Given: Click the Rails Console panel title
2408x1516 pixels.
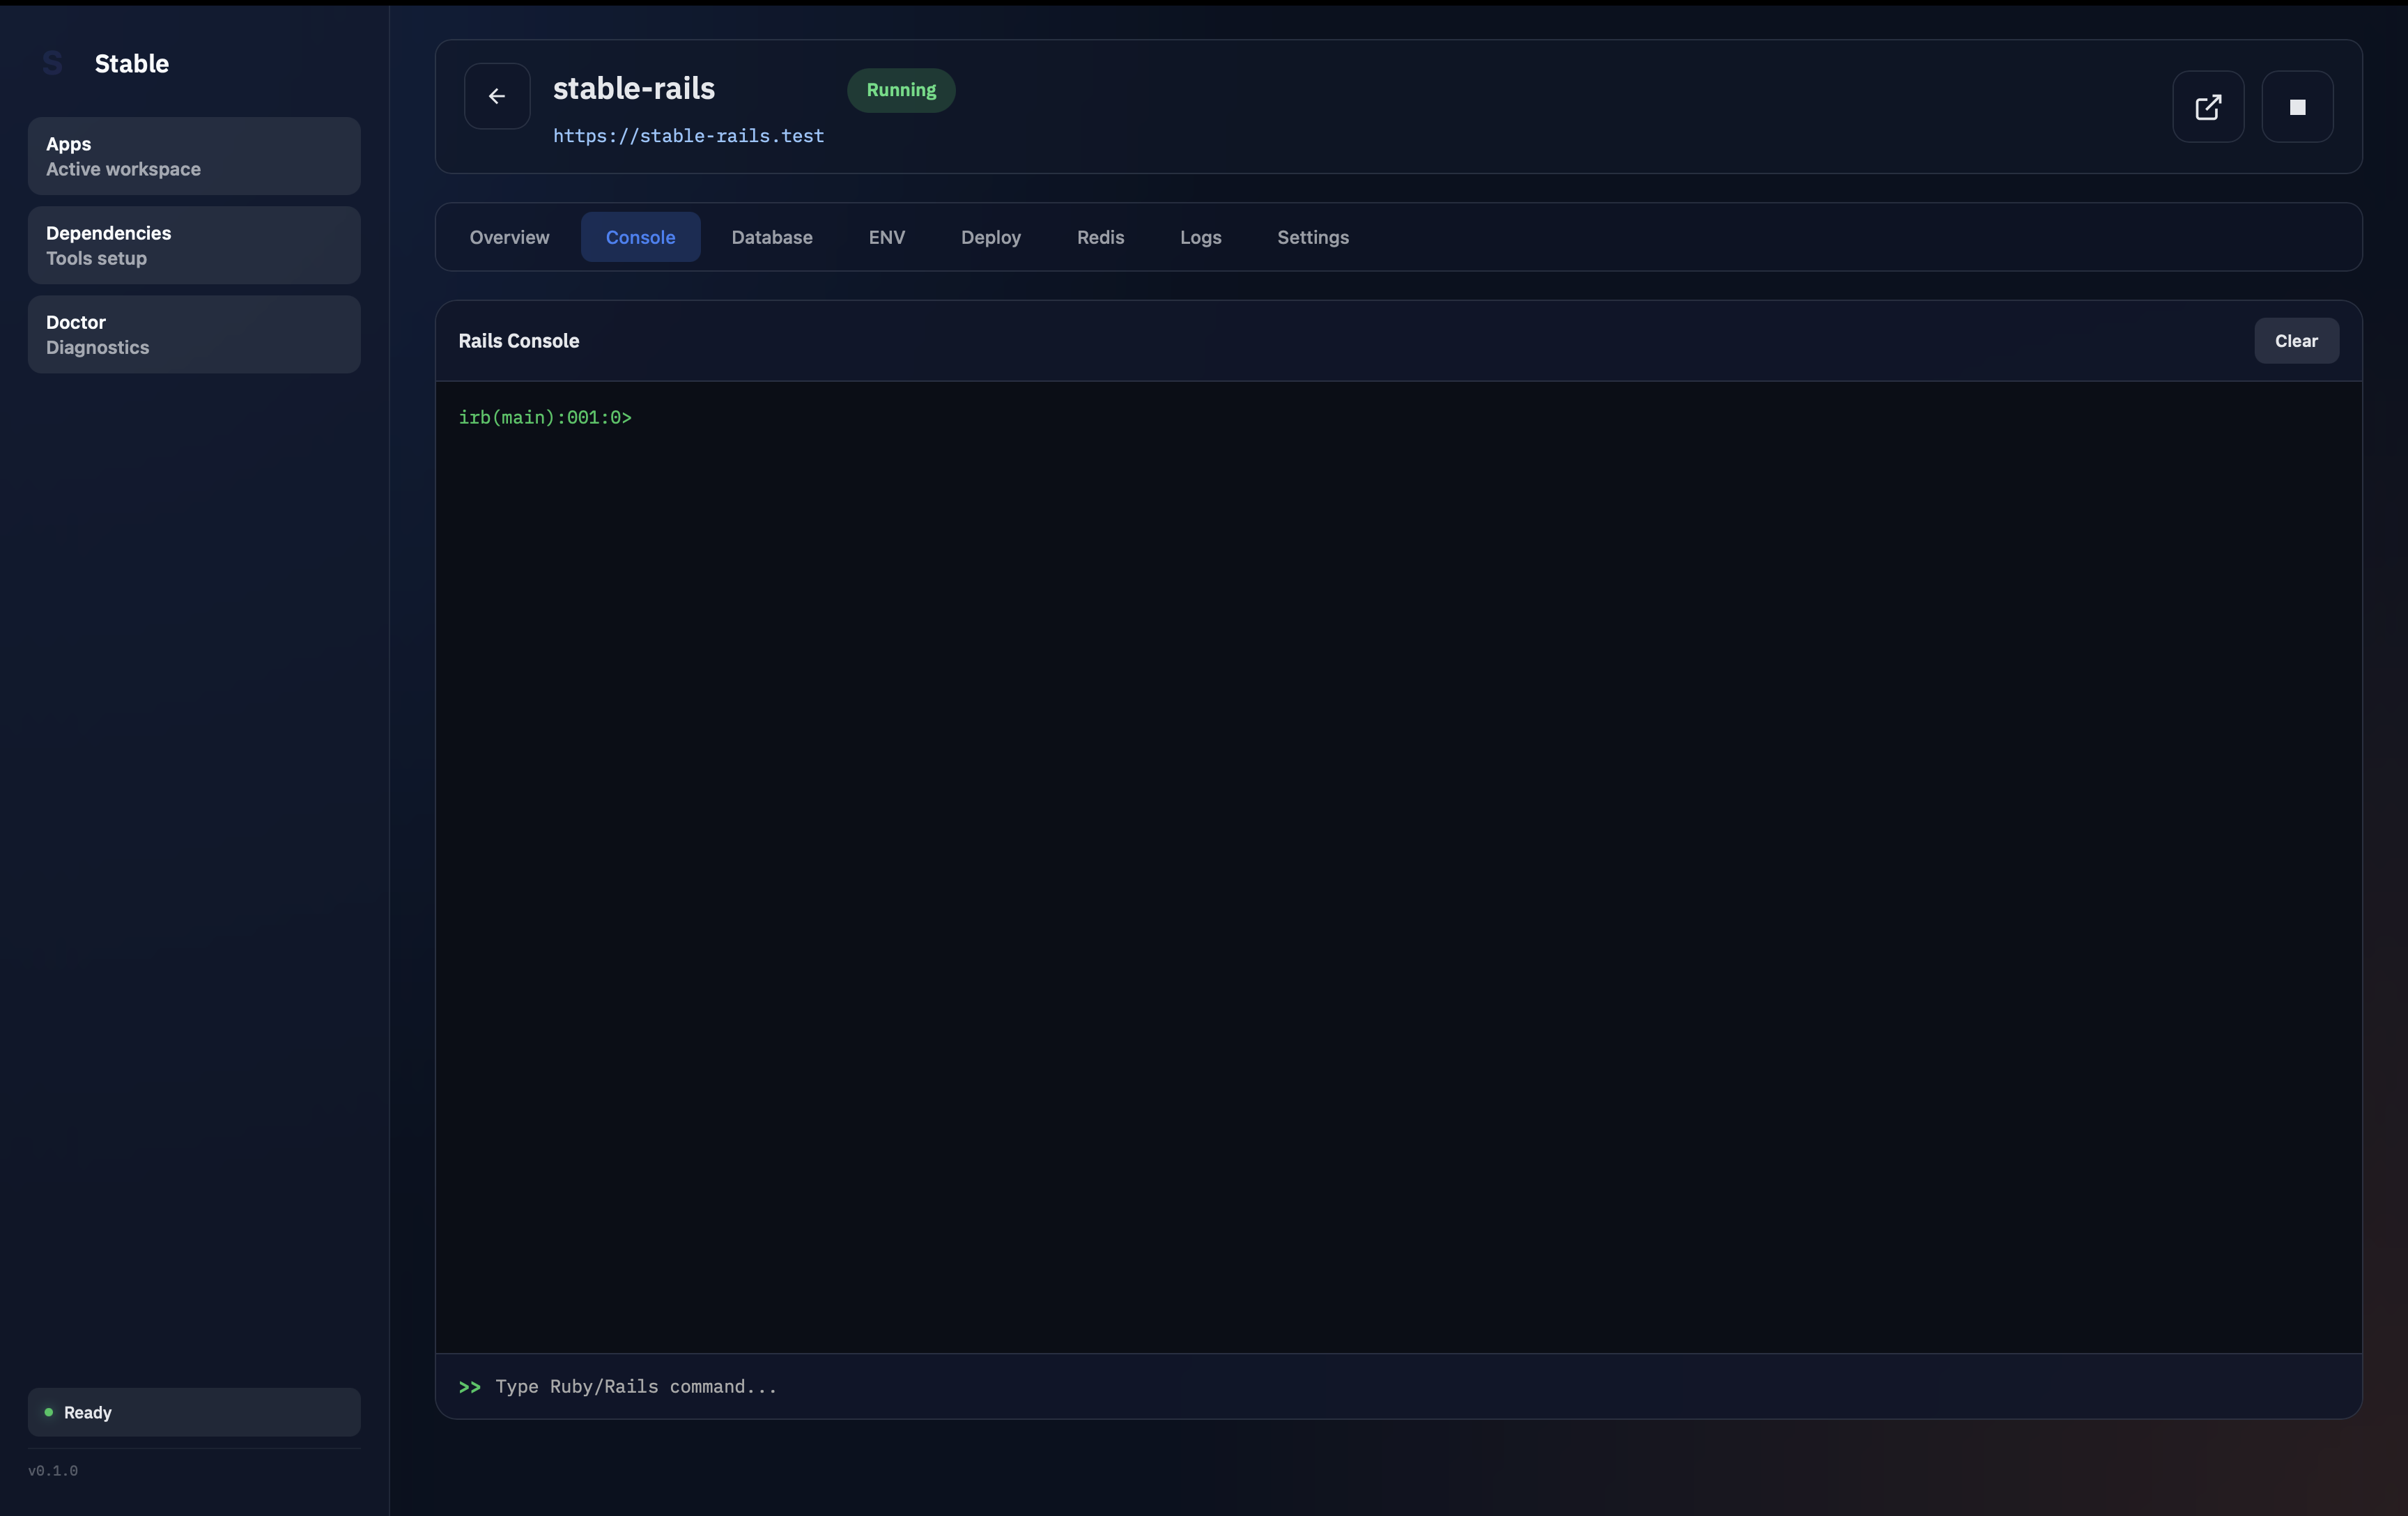Looking at the screenshot, I should coord(518,341).
